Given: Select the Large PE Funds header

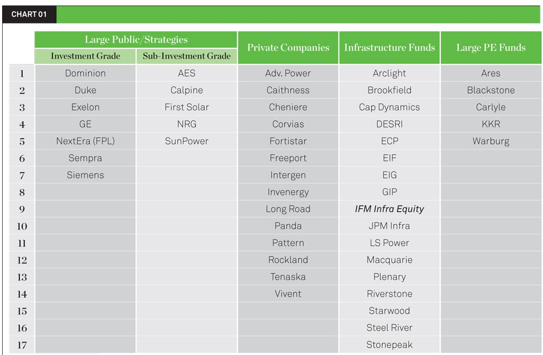Looking at the screenshot, I should pos(491,48).
